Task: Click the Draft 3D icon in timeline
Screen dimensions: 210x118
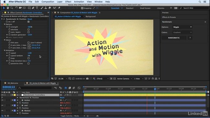Action: (60, 88)
